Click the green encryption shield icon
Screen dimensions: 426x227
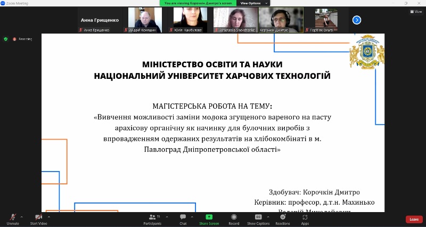tap(5, 39)
